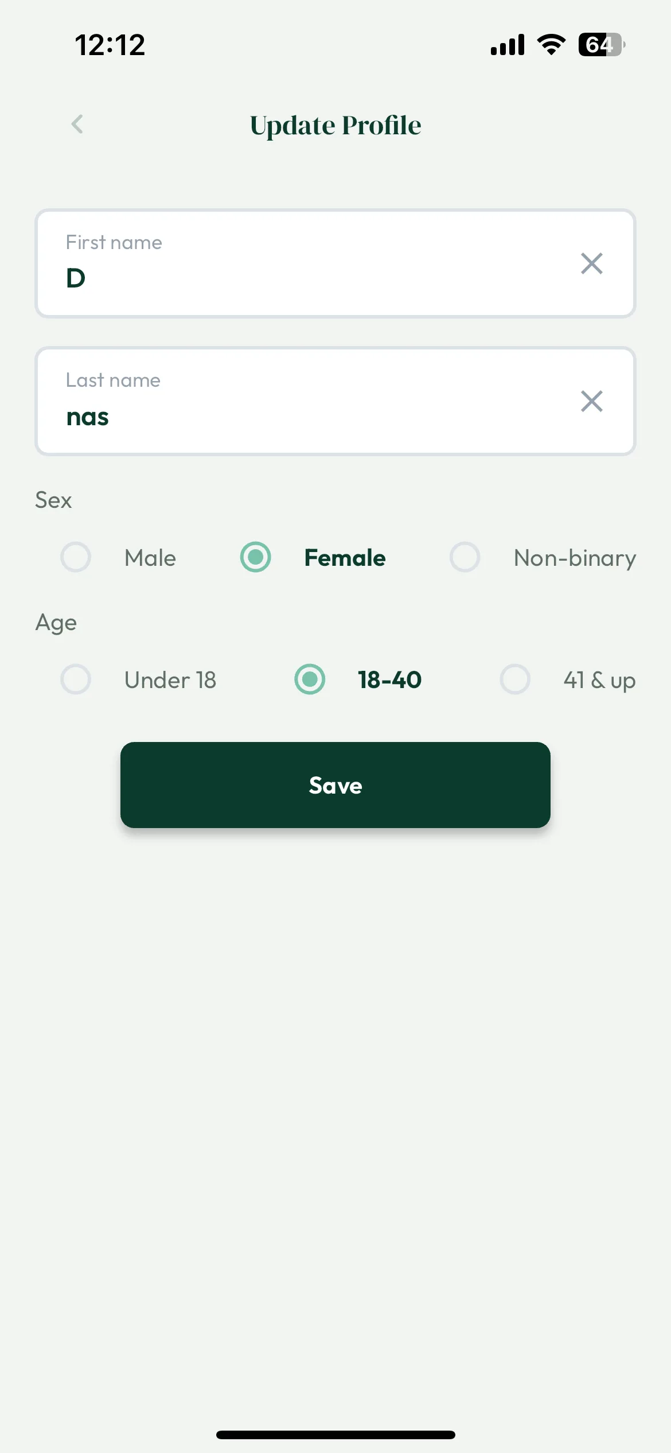Save the profile changes
The image size is (671, 1453).
335,785
